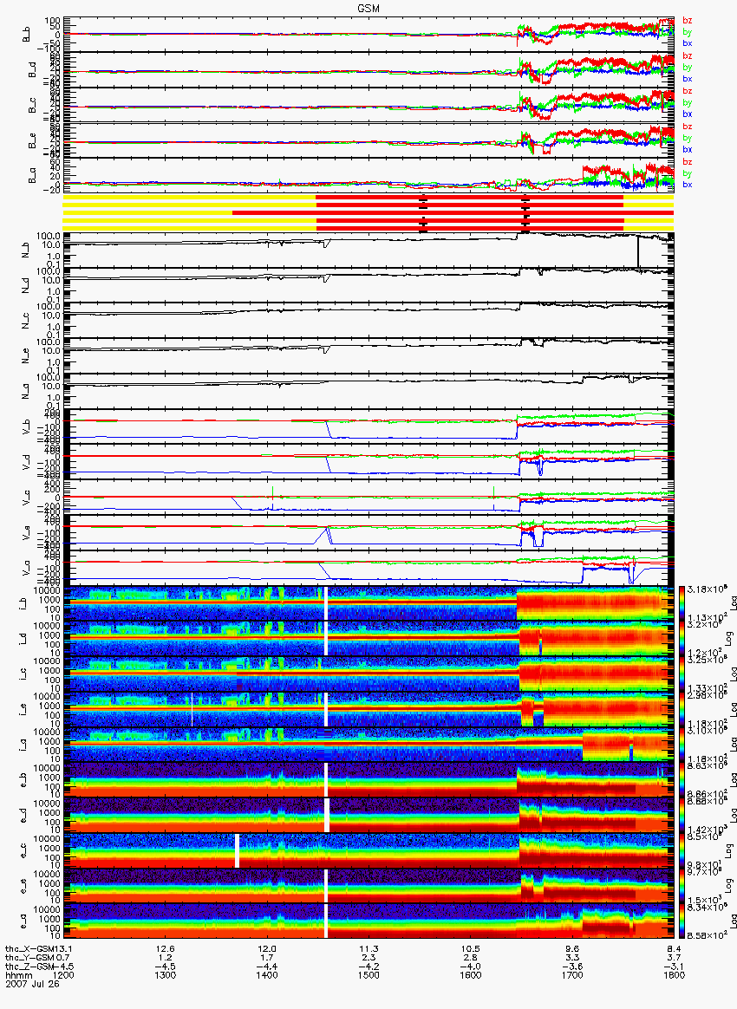This screenshot has width=737, height=1009.
Task: Click the color bar beside the i_b spectrogram
Action: click(682, 603)
